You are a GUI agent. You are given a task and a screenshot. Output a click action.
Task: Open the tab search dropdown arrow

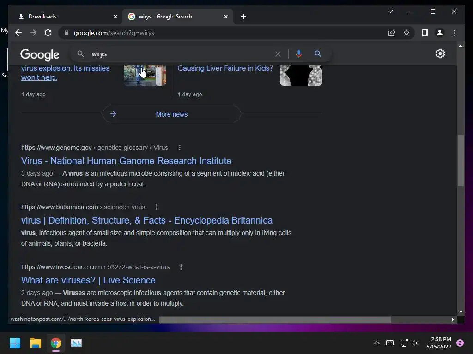(x=390, y=12)
